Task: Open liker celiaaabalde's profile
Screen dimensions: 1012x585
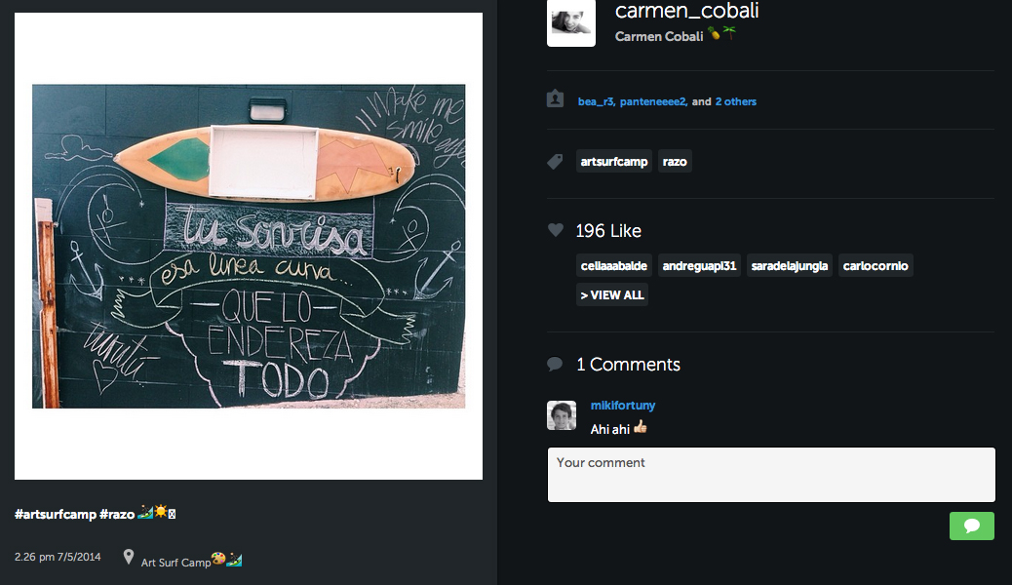Action: [614, 265]
